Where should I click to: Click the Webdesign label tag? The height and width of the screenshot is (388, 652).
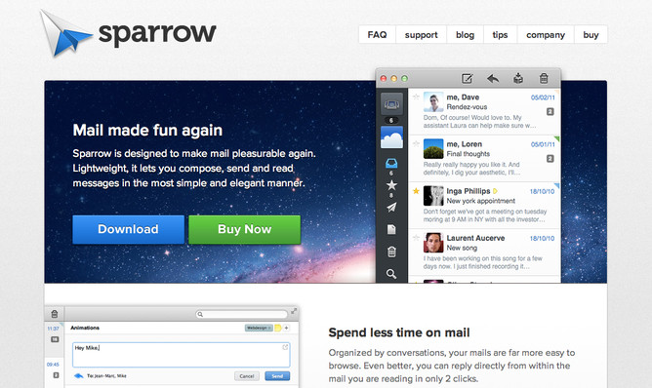(259, 329)
